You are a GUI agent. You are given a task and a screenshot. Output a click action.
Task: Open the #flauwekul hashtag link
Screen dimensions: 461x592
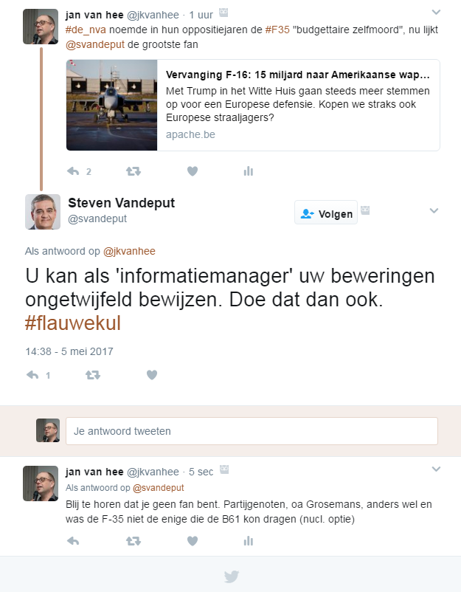[x=73, y=323]
